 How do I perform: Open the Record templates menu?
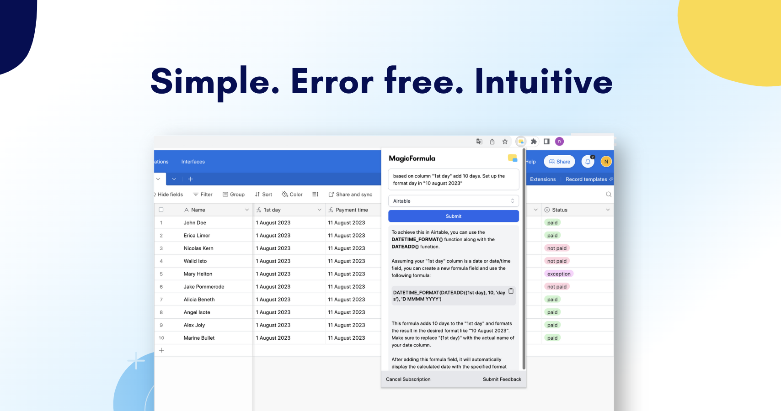point(588,179)
